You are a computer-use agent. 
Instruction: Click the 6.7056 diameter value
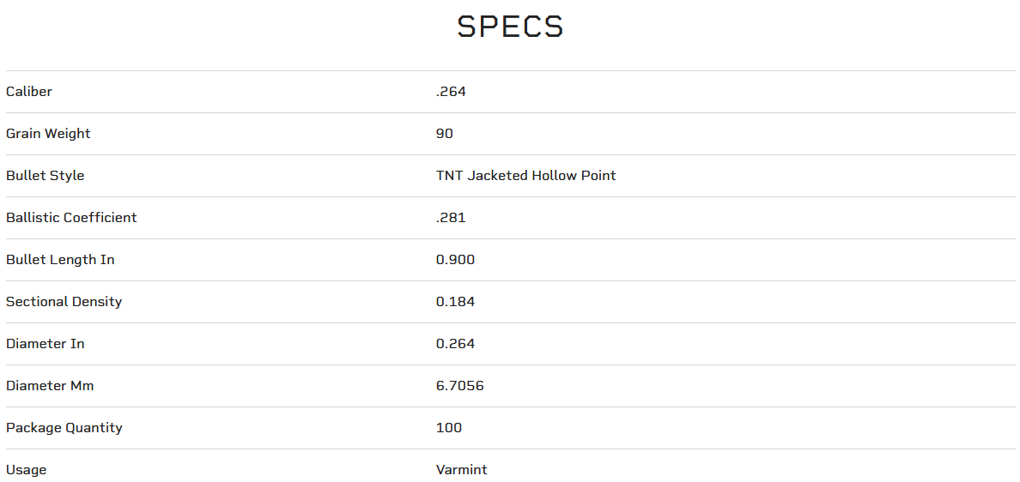pos(459,386)
